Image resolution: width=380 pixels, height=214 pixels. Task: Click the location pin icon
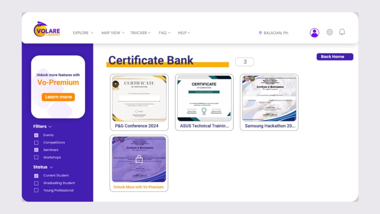point(260,33)
